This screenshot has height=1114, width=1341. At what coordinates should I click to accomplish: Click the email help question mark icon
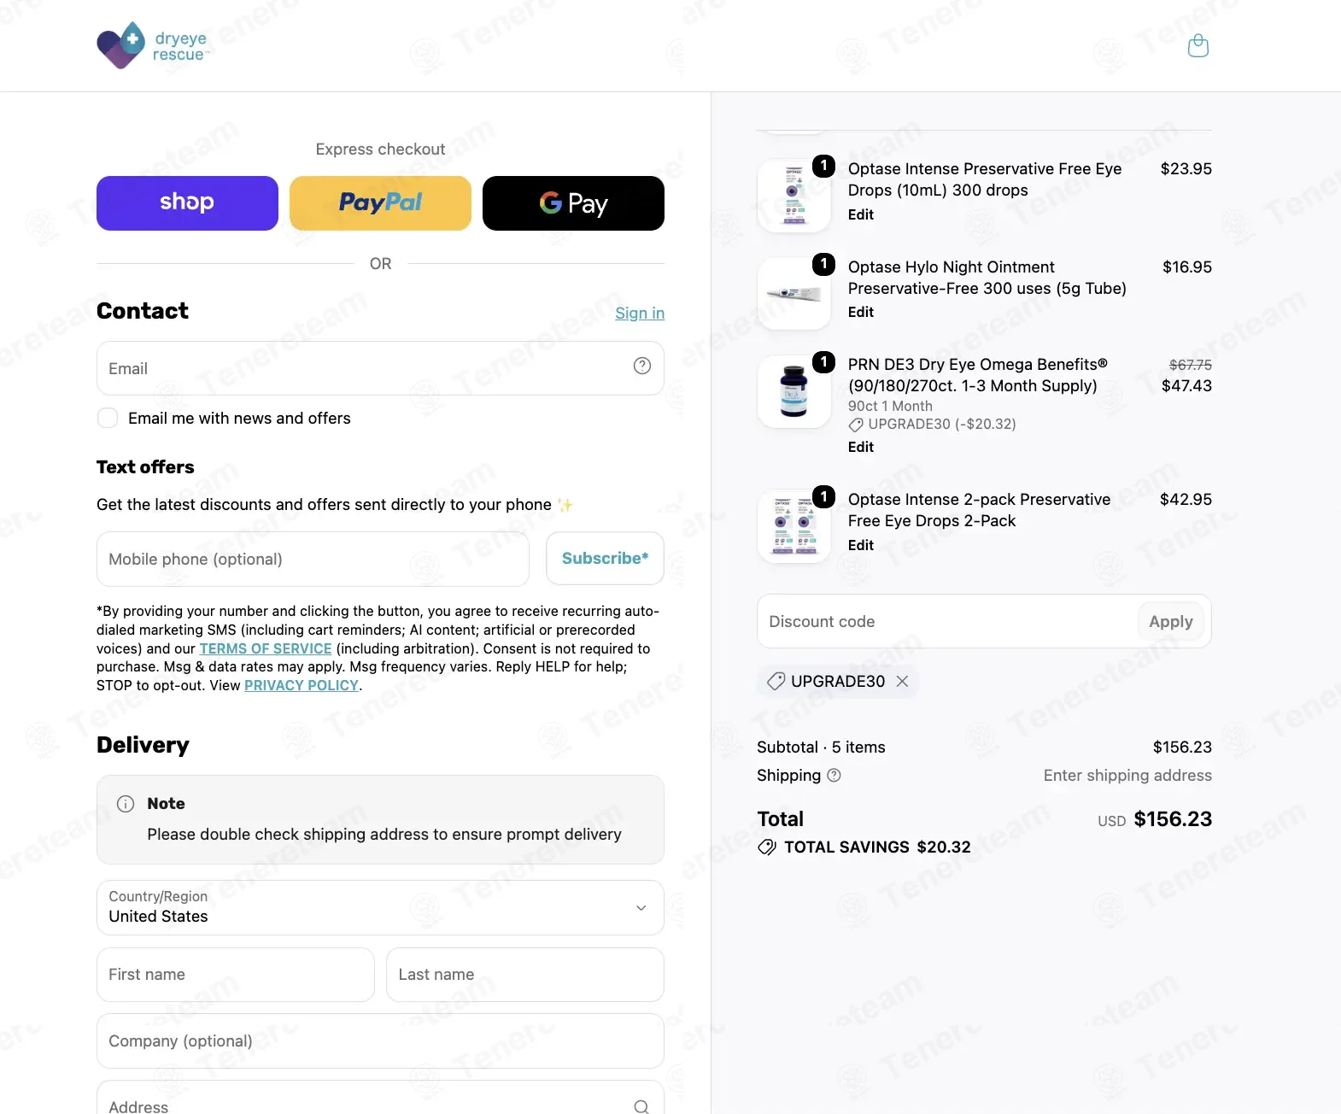641,366
